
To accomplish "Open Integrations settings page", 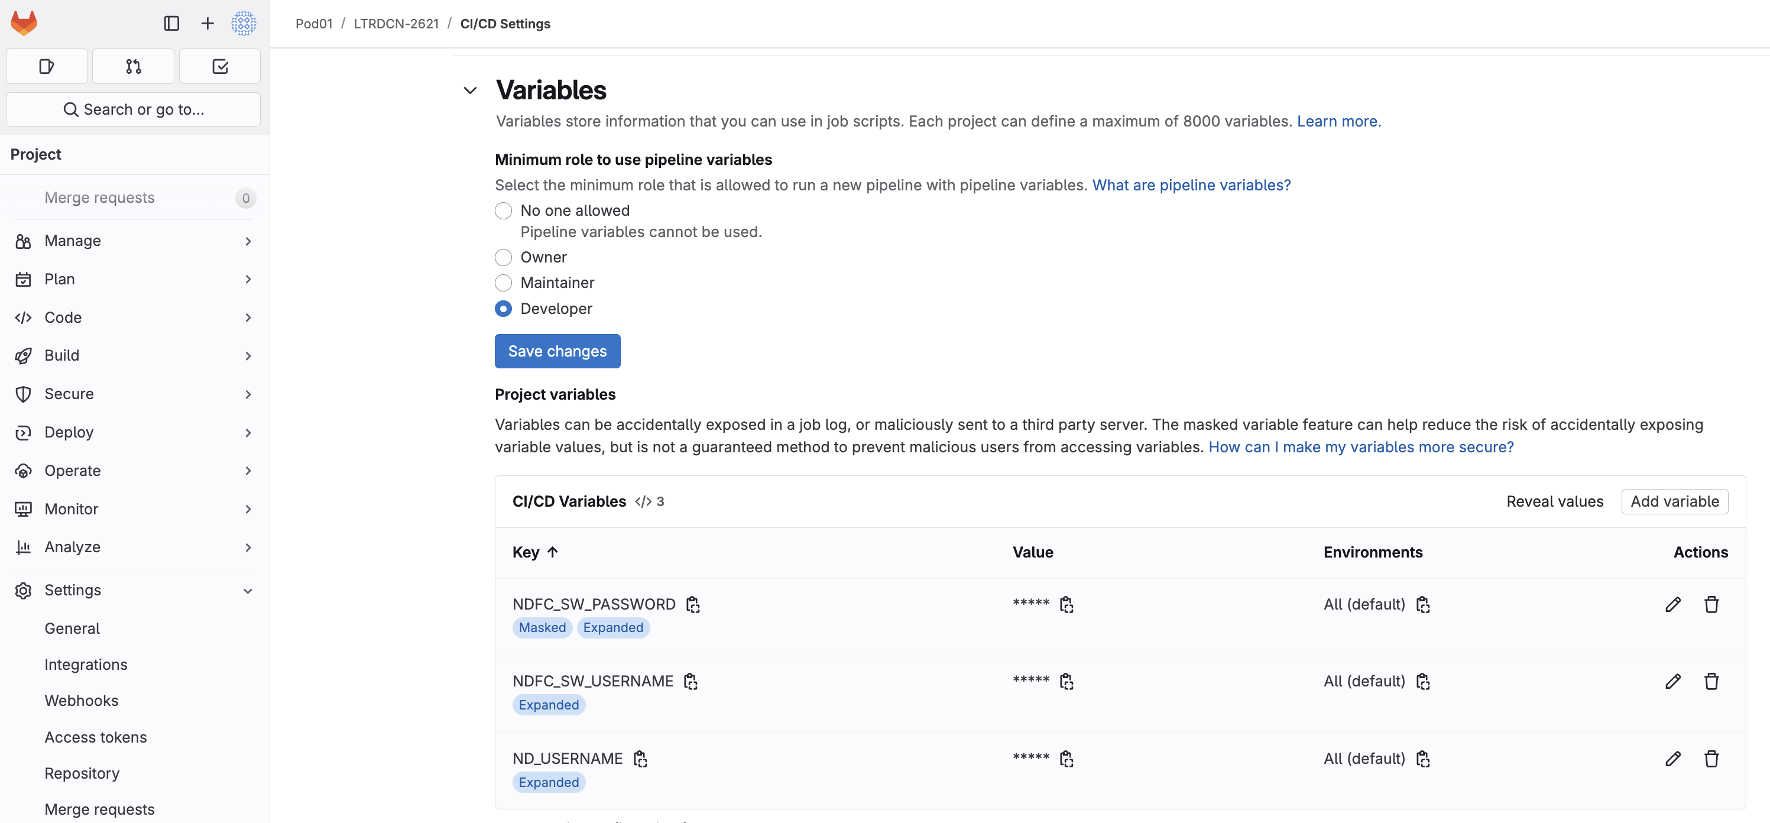I will click(86, 665).
